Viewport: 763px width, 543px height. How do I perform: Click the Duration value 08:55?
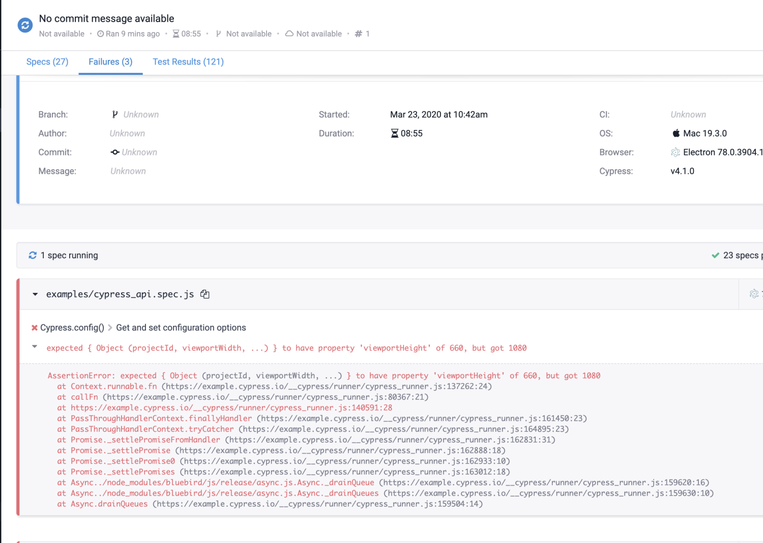[412, 134]
